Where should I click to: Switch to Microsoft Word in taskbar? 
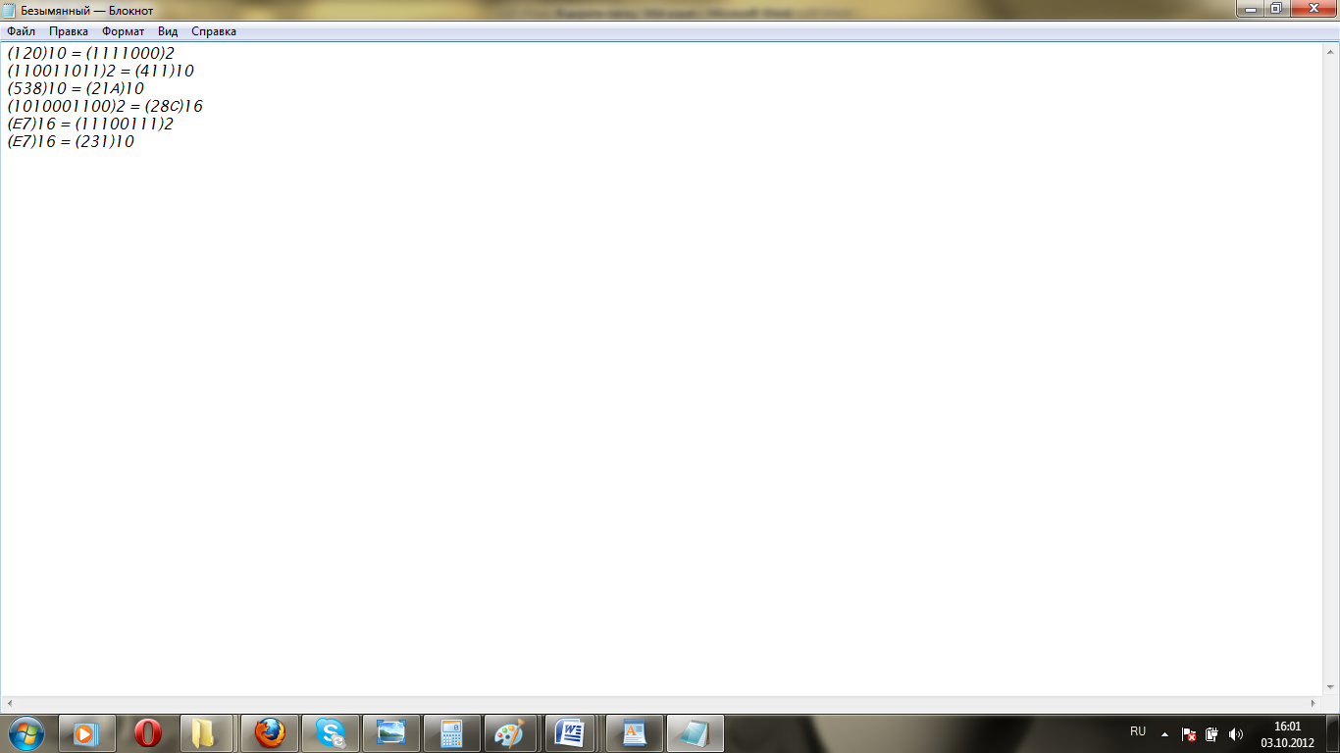click(x=571, y=733)
